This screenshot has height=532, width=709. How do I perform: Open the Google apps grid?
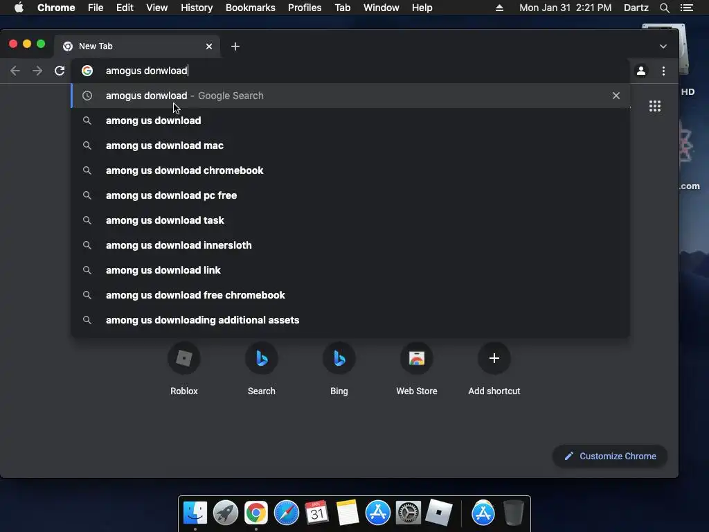655,106
